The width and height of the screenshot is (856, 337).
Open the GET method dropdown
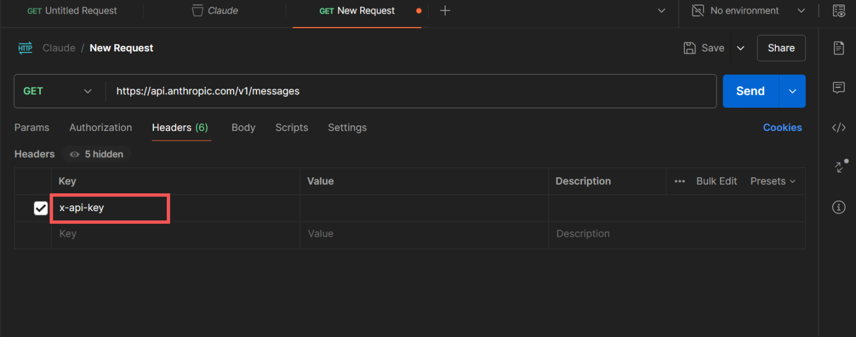(57, 91)
